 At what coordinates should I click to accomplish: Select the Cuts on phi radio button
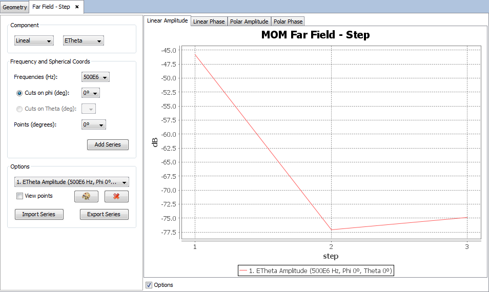coord(20,93)
